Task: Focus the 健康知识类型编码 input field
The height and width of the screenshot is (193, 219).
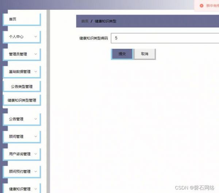Action: (164, 38)
